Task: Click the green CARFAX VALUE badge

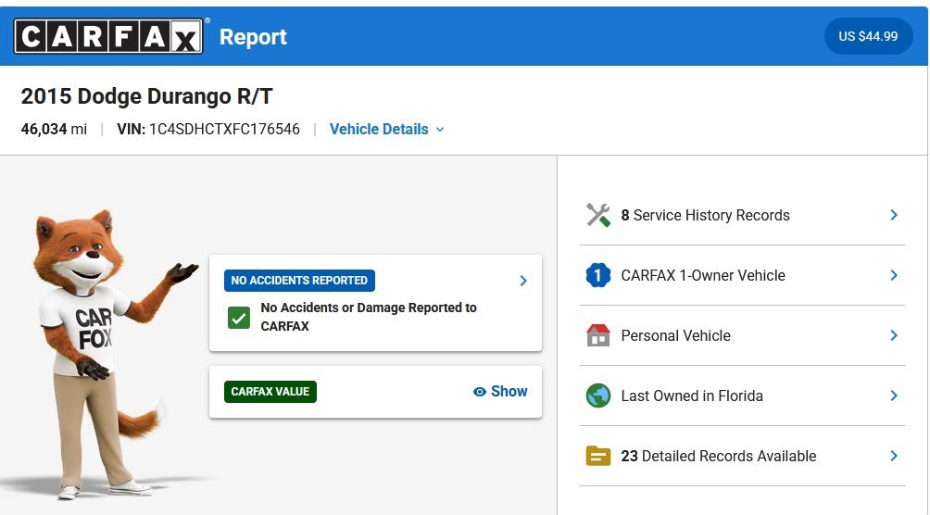Action: [x=270, y=392]
